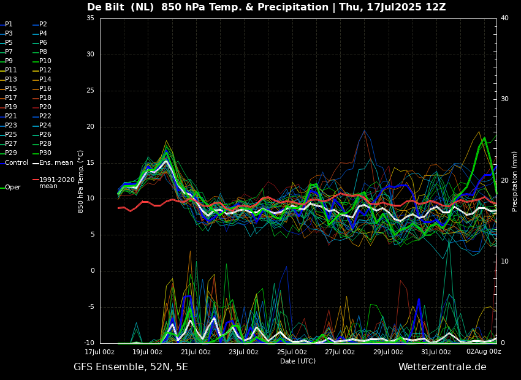Click the 02Aug 00z date tick label

point(484,352)
